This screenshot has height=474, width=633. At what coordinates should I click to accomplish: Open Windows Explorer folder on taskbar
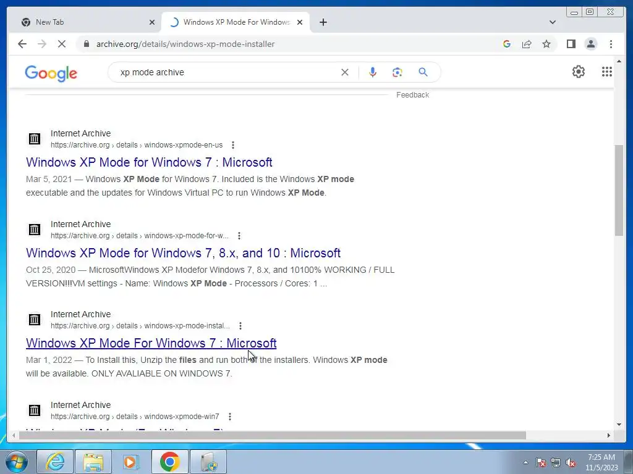(93, 462)
